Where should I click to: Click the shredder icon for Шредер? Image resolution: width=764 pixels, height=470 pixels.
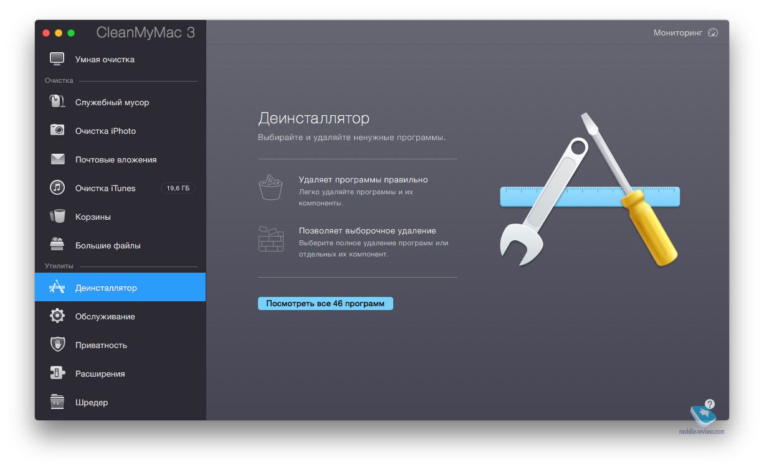tap(57, 402)
